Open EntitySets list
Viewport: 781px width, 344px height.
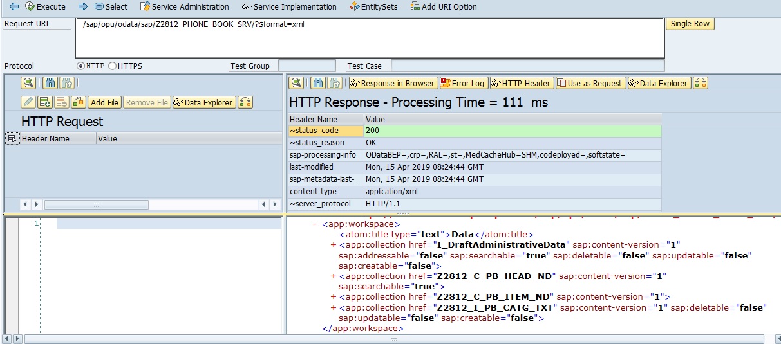pyautogui.click(x=373, y=6)
